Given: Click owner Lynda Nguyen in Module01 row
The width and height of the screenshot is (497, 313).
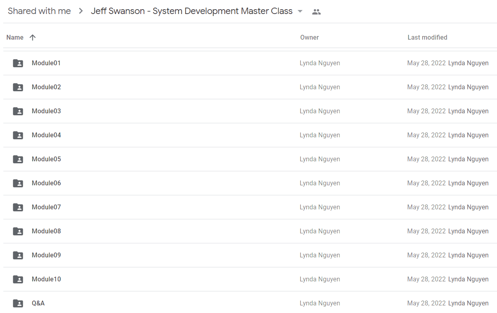Looking at the screenshot, I should click(320, 63).
